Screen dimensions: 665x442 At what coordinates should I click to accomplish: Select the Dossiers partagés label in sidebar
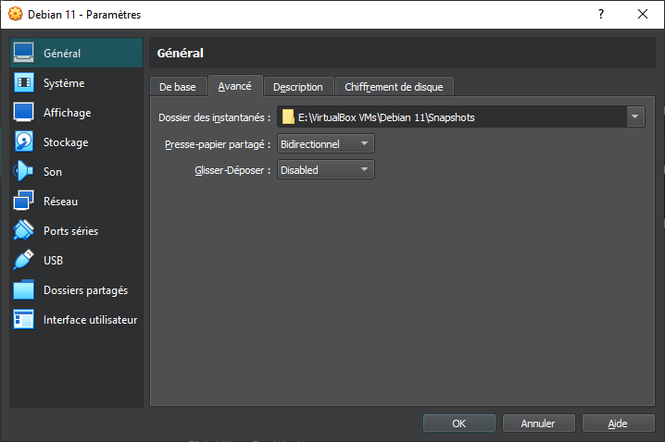click(85, 290)
